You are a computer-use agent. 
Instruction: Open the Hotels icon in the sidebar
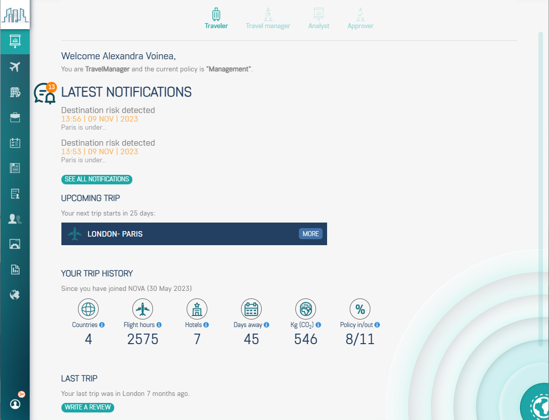point(15,92)
